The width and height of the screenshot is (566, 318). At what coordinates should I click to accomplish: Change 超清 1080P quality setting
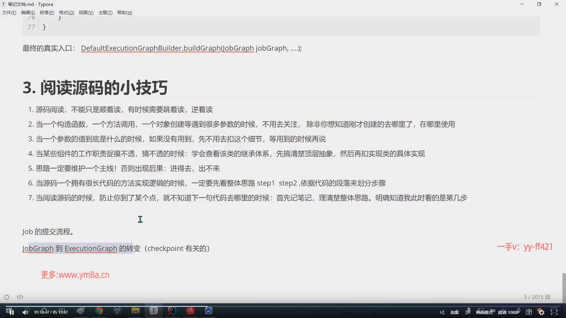pos(509,312)
